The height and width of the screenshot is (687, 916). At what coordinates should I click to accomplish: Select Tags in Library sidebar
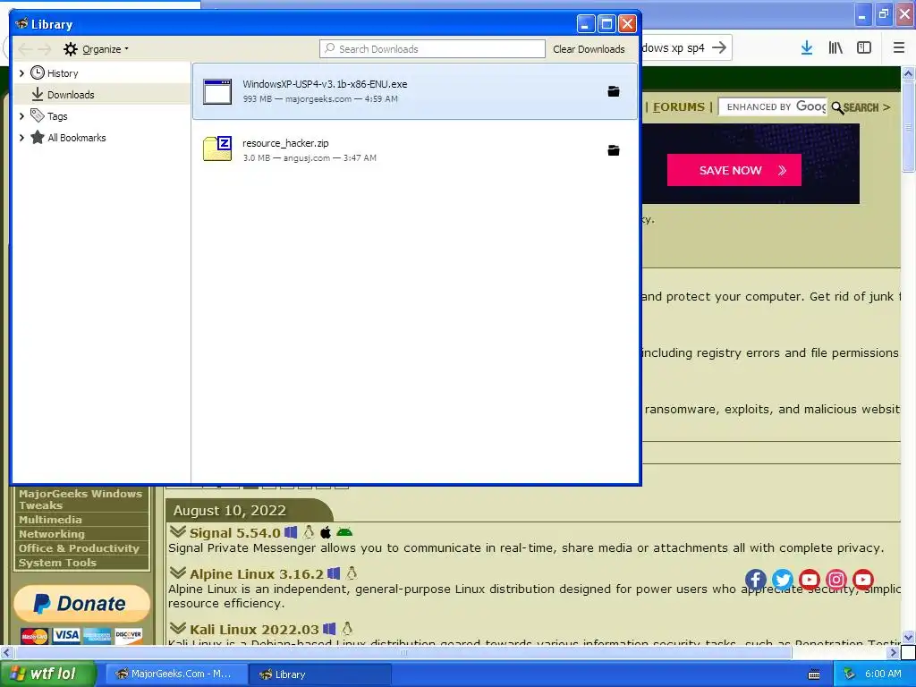tap(57, 116)
